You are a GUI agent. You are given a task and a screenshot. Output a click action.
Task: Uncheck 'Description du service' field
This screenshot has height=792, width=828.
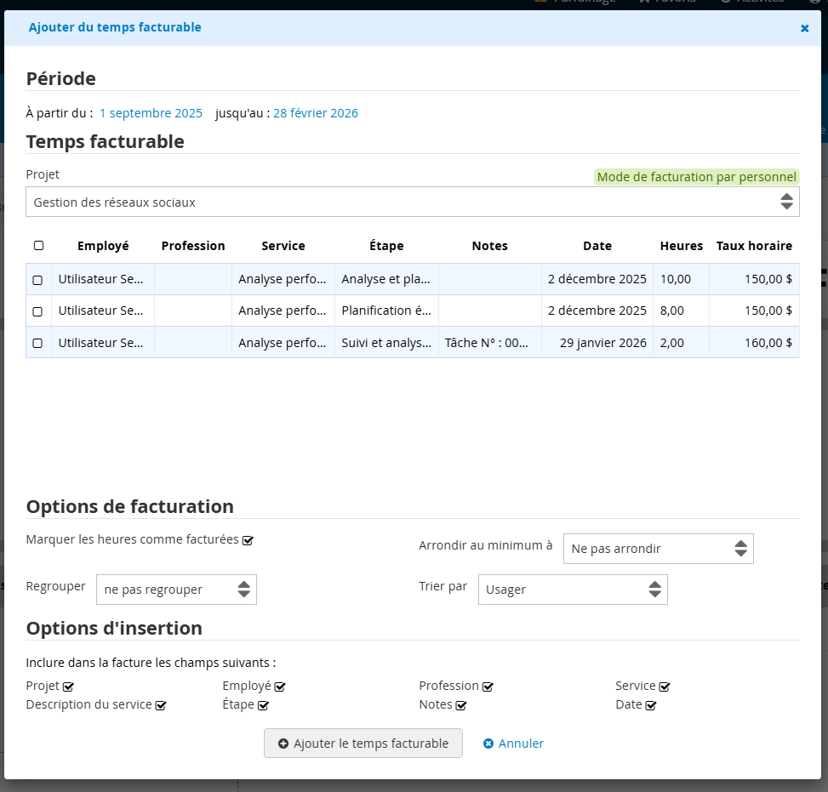click(161, 705)
